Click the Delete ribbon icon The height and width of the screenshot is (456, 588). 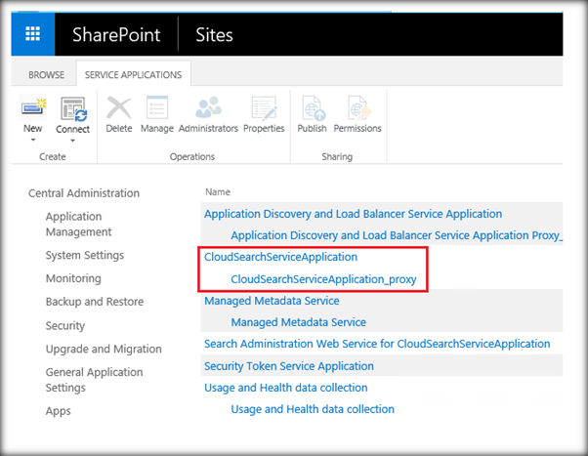click(x=118, y=108)
